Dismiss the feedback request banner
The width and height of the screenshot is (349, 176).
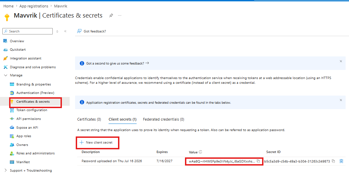341,61
